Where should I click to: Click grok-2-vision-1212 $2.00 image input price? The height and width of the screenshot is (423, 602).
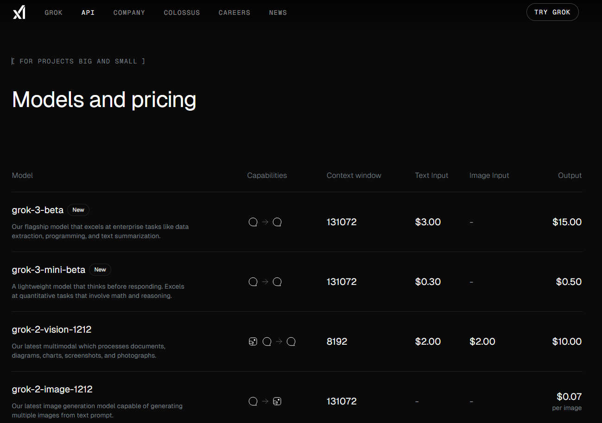tap(482, 341)
